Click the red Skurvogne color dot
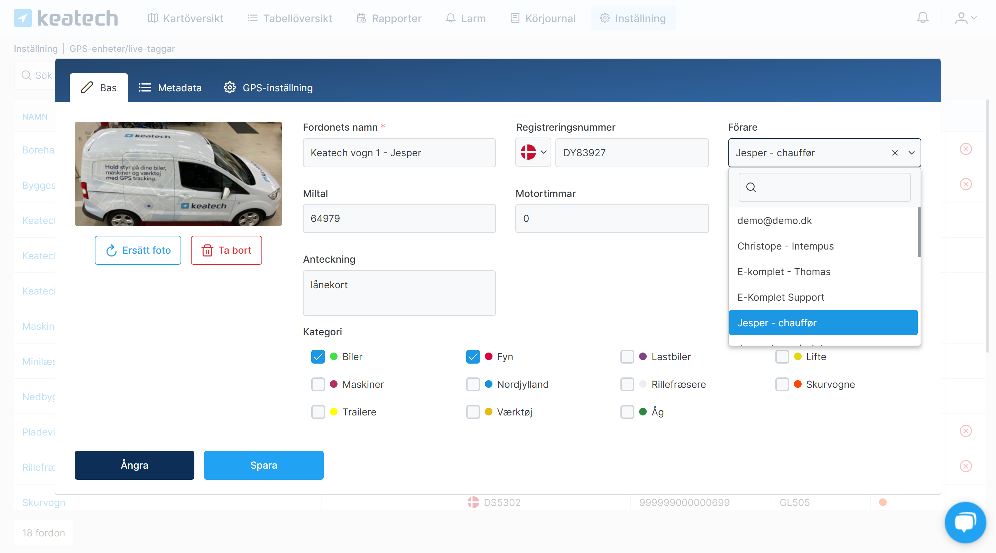 tap(797, 384)
